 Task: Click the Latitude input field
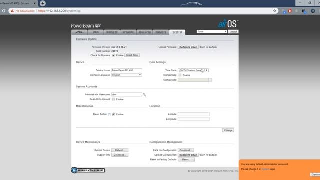193,114
